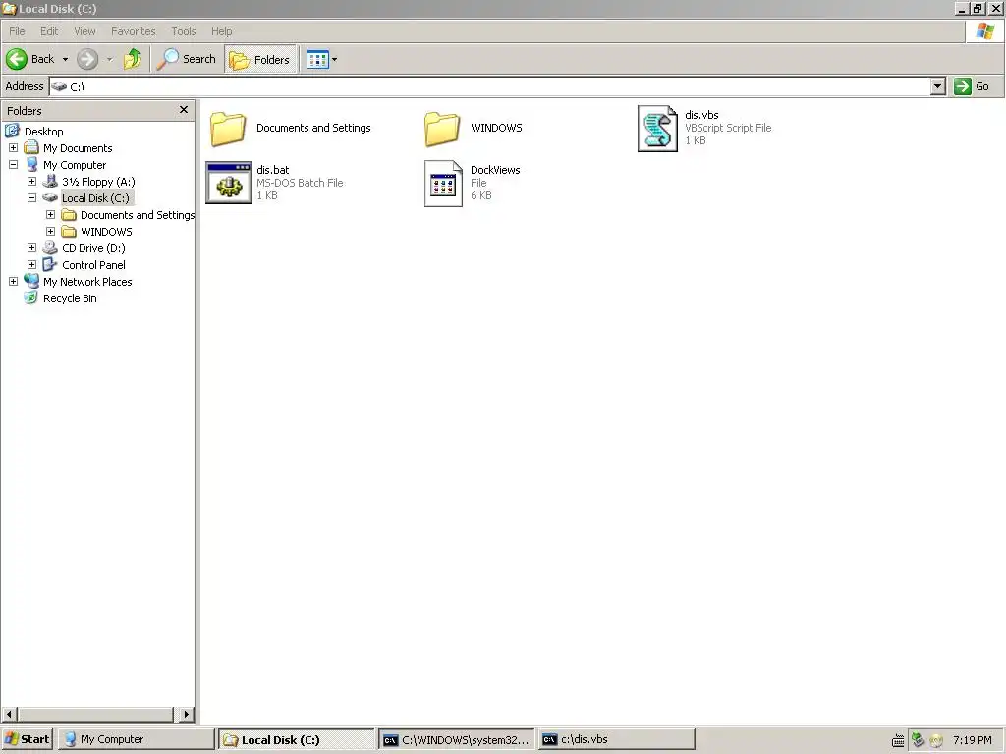Go up one folder level

pos(133,59)
